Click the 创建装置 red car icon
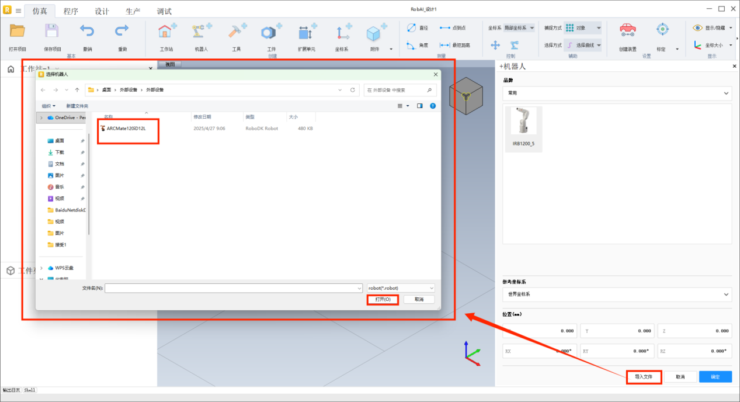This screenshot has height=402, width=740. tap(627, 30)
